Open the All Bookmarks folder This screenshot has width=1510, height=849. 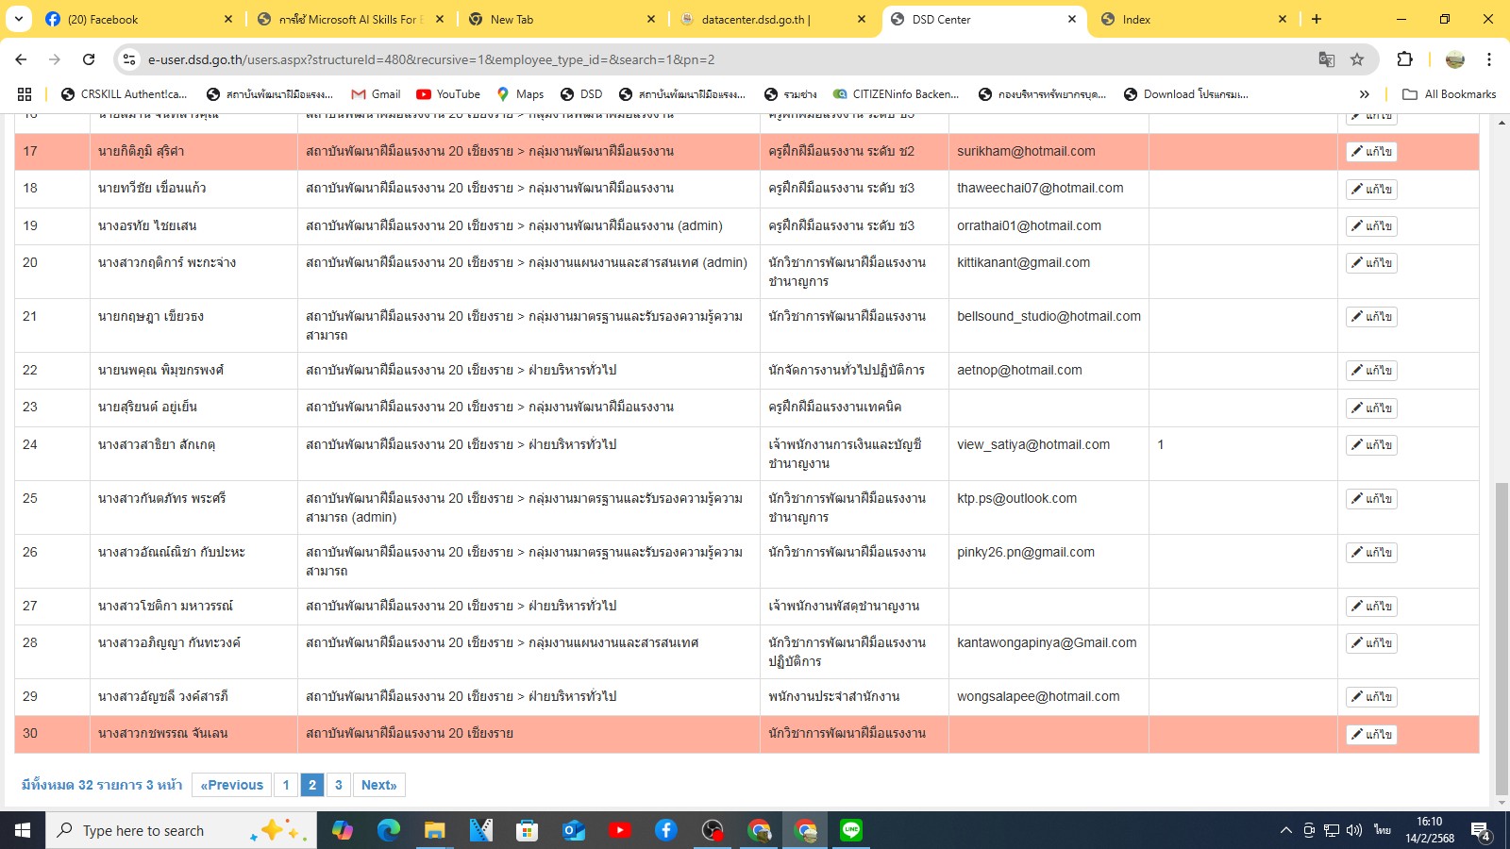coord(1449,94)
